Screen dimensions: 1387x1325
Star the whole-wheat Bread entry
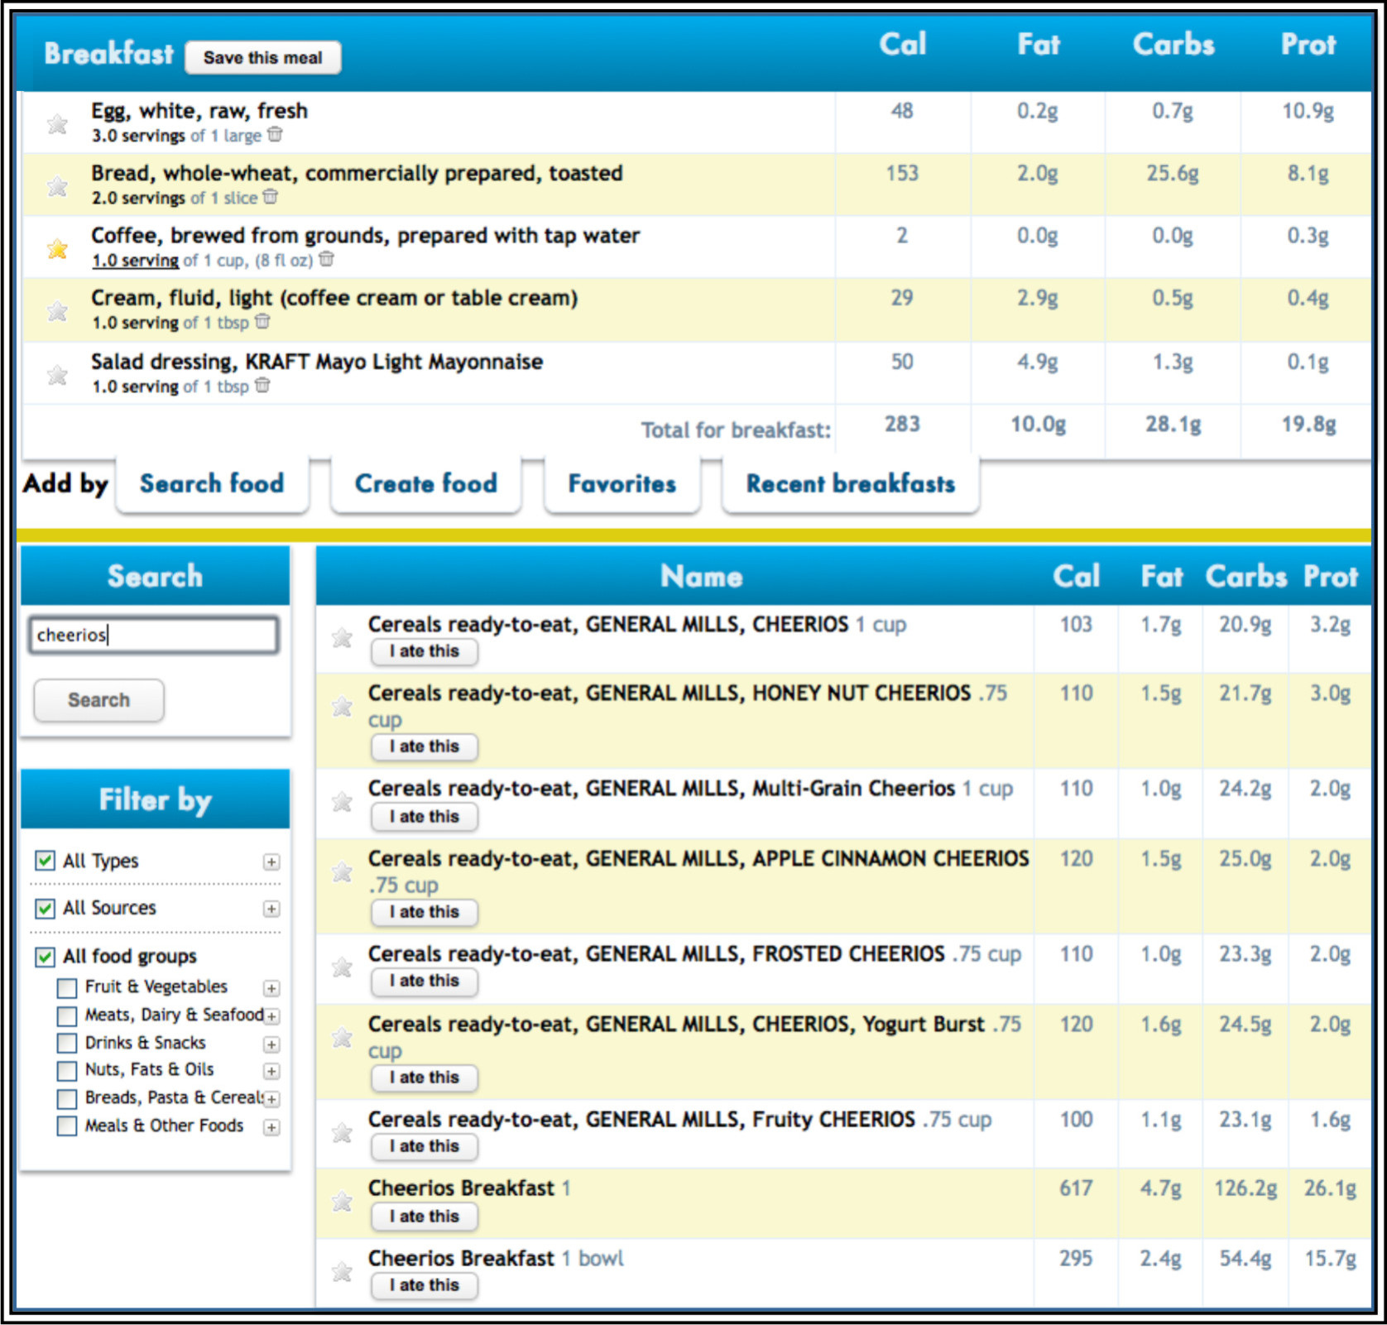57,186
